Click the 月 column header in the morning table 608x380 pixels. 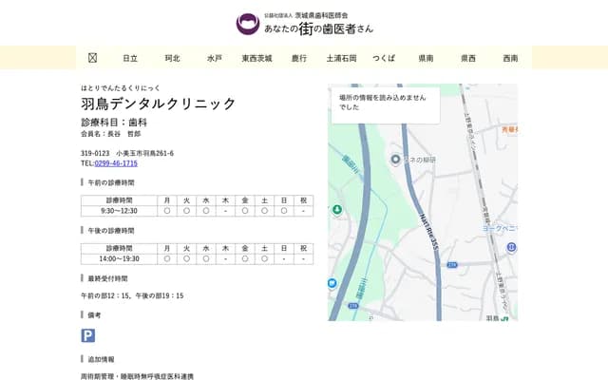pos(167,200)
